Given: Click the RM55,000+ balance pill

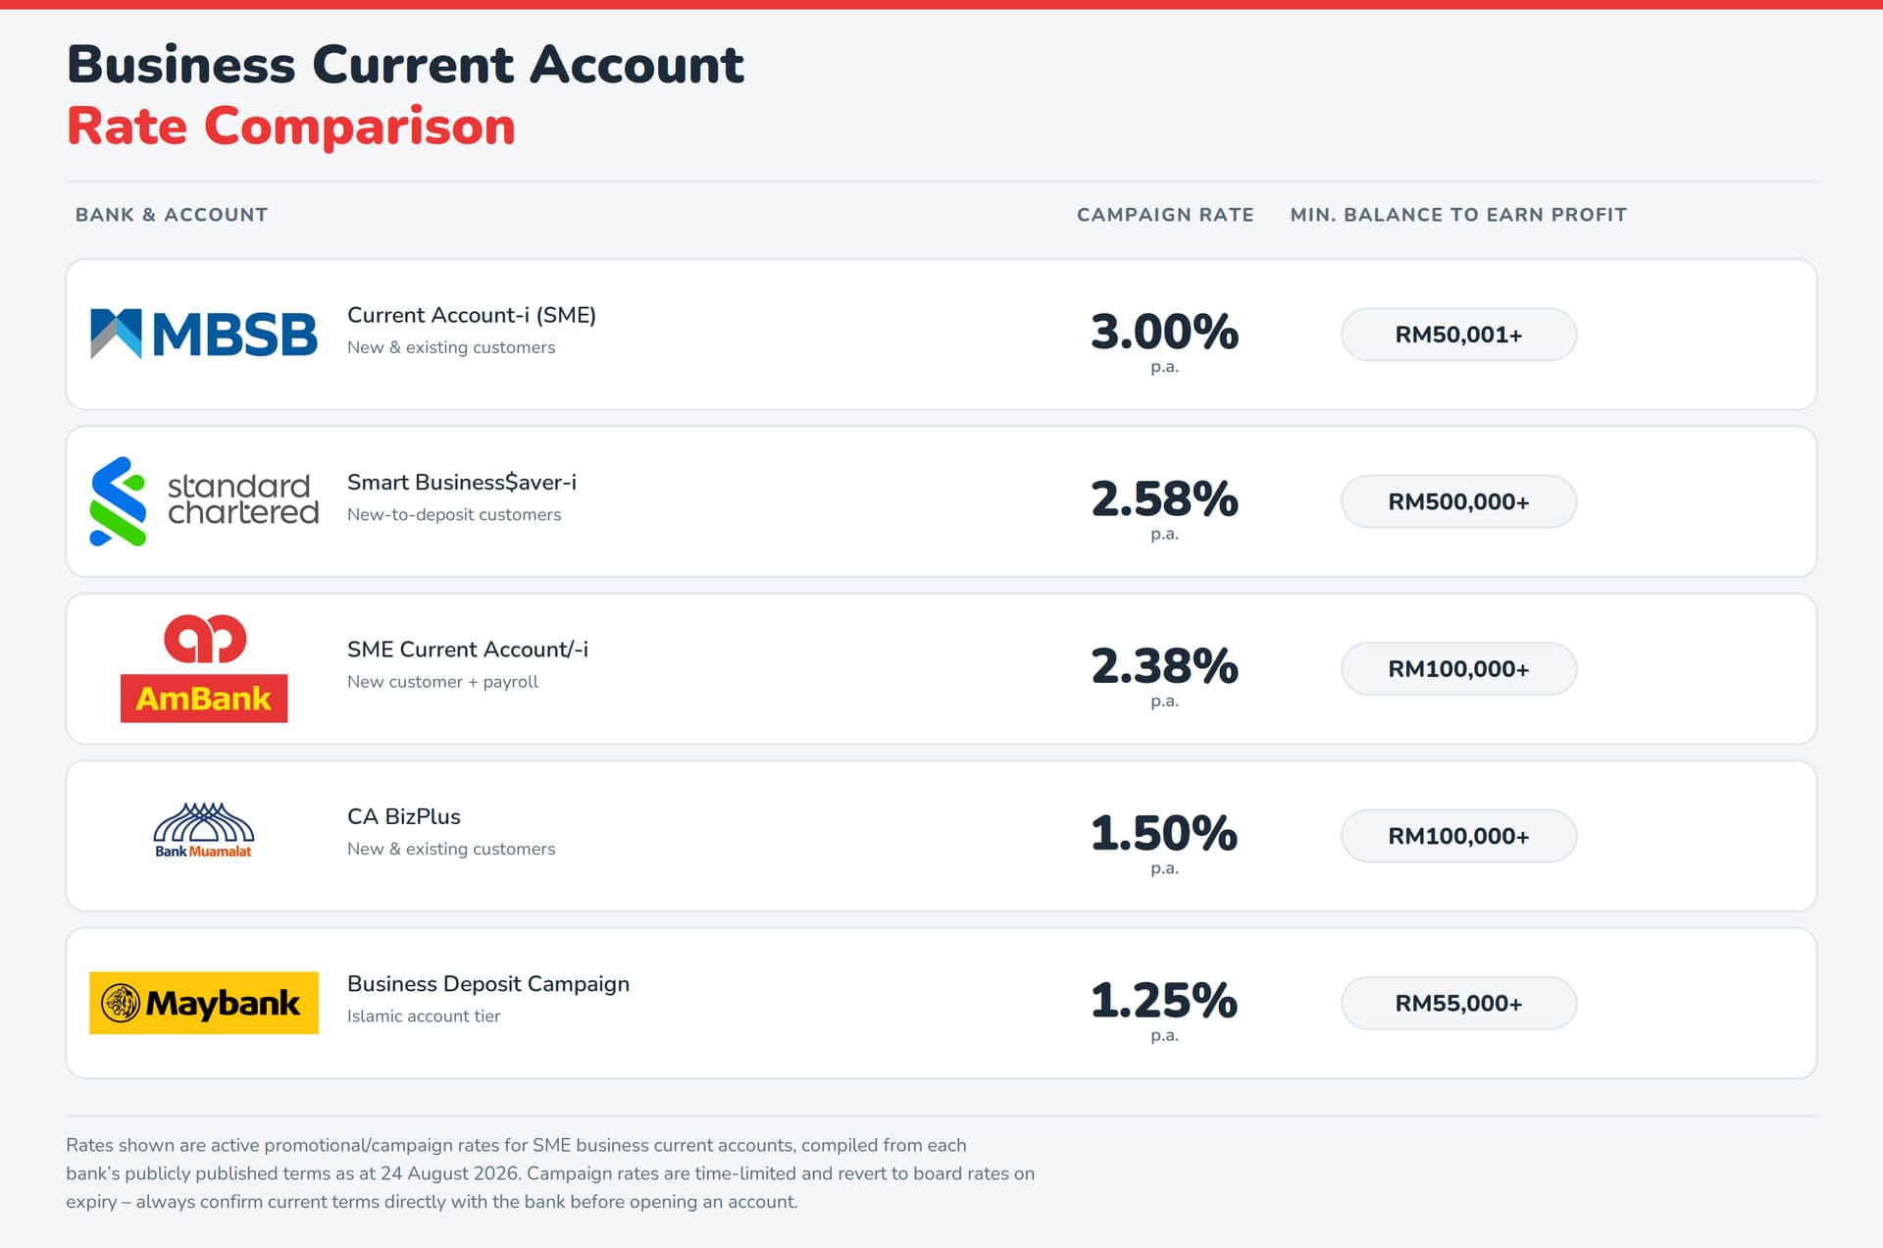Looking at the screenshot, I should coord(1458,1003).
